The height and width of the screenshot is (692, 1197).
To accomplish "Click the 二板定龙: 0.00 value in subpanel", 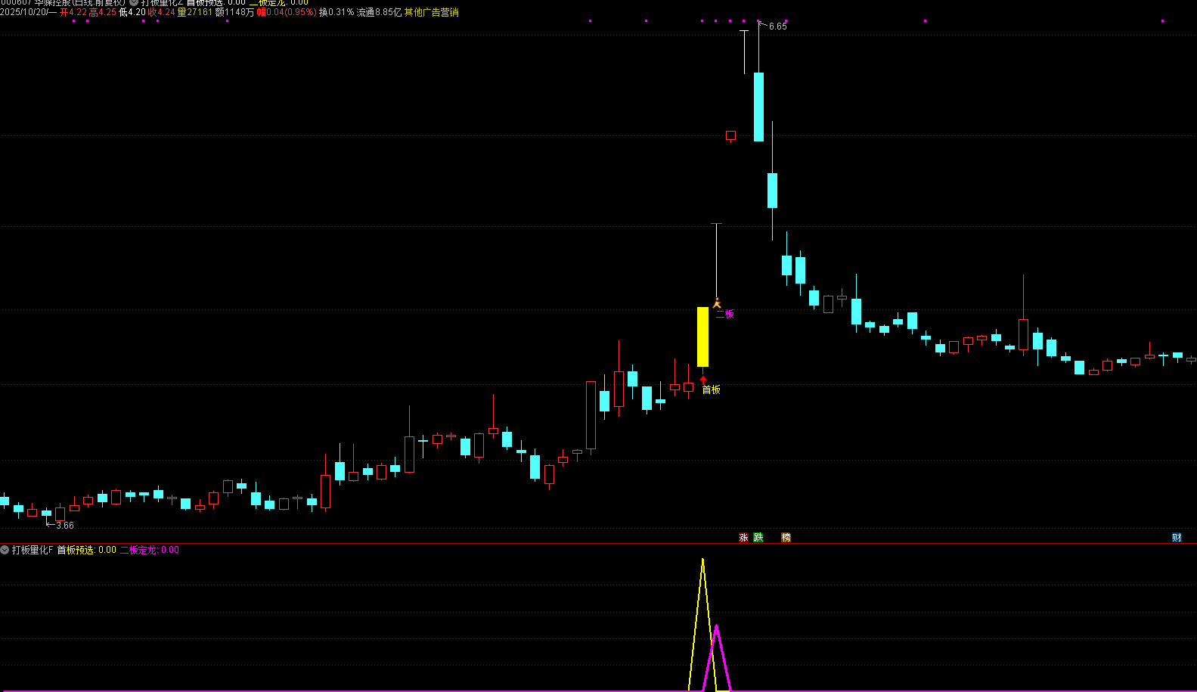I will coord(150,550).
